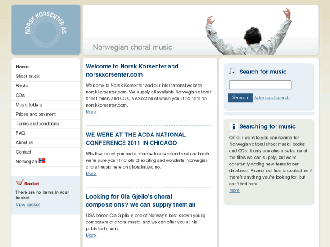Click the Welcome to Norsk Korsenter heading
This screenshot has width=330, height=247.
pos(132,70)
